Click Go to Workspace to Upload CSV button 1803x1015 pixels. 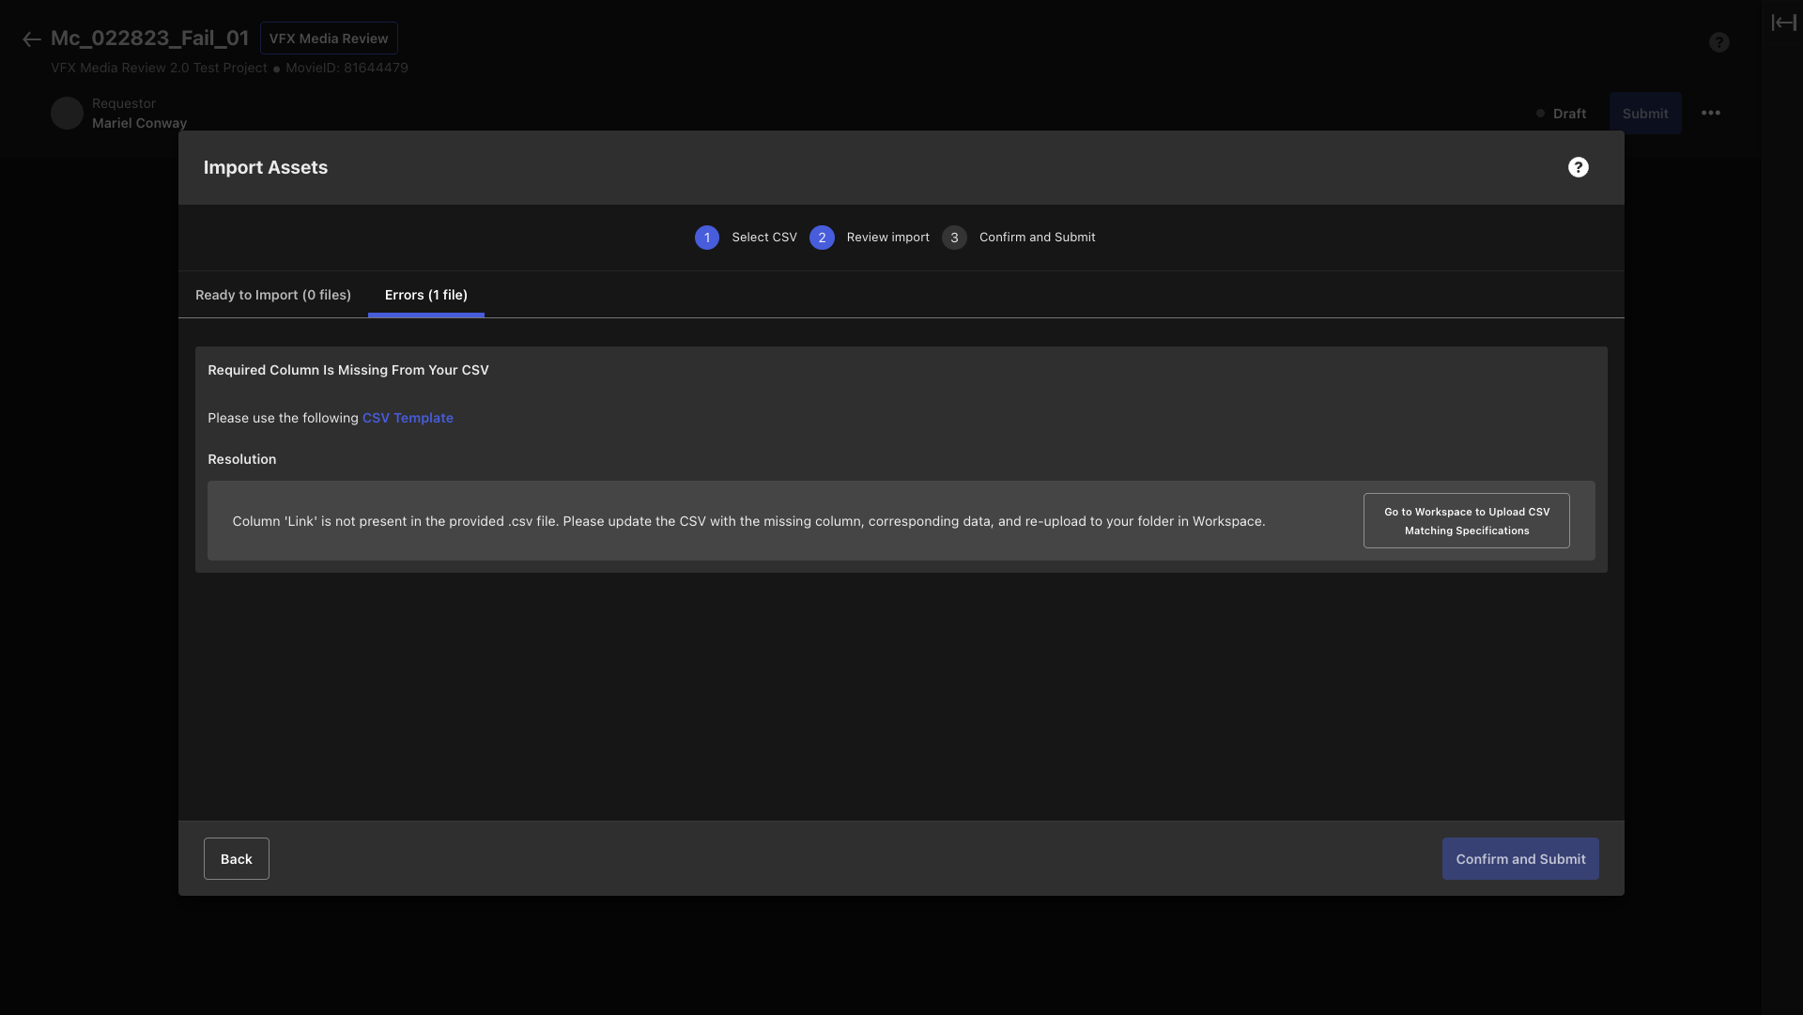point(1468,520)
